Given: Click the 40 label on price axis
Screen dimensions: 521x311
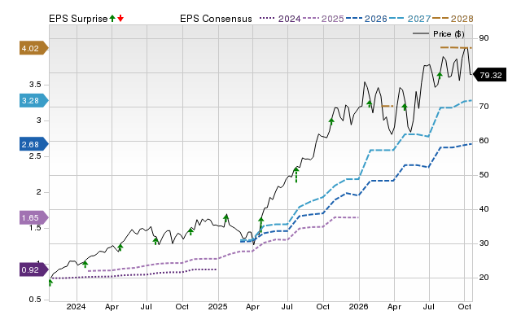Looking at the screenshot, I should click(x=484, y=209).
